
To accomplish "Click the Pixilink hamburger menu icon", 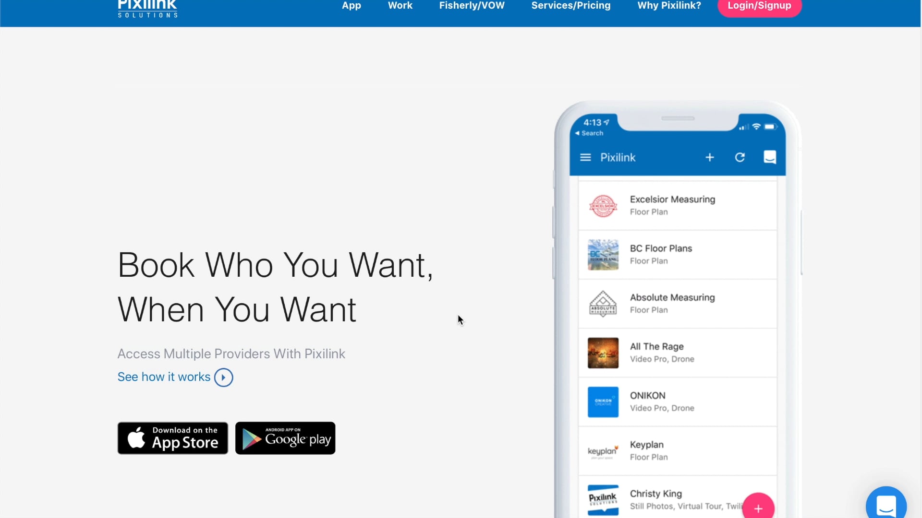I will click(x=585, y=157).
